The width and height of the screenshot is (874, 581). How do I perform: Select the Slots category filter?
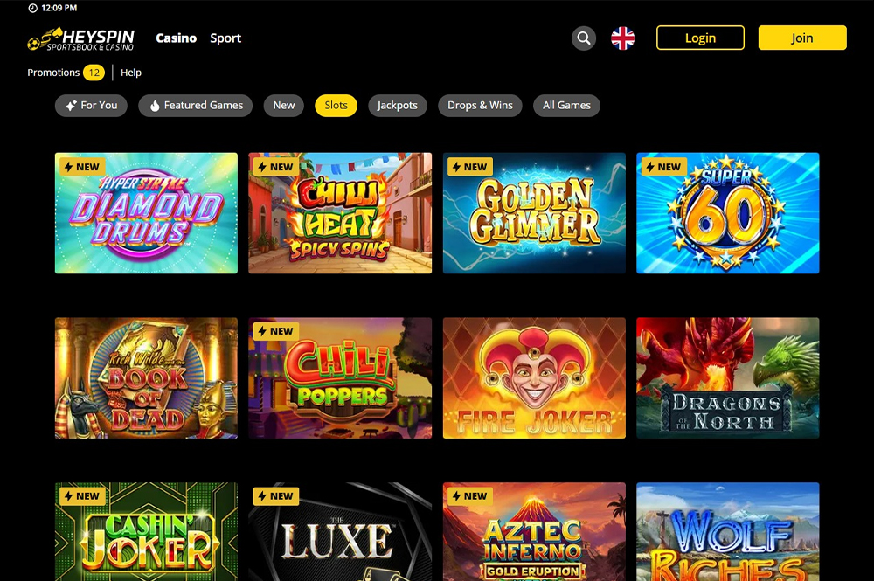(x=336, y=106)
